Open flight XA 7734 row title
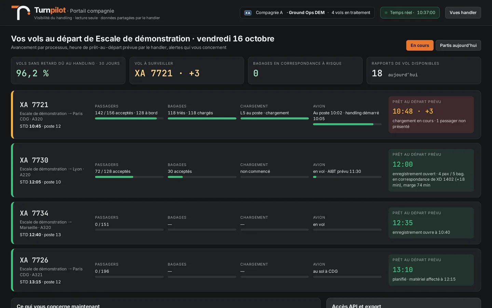 click(34, 213)
